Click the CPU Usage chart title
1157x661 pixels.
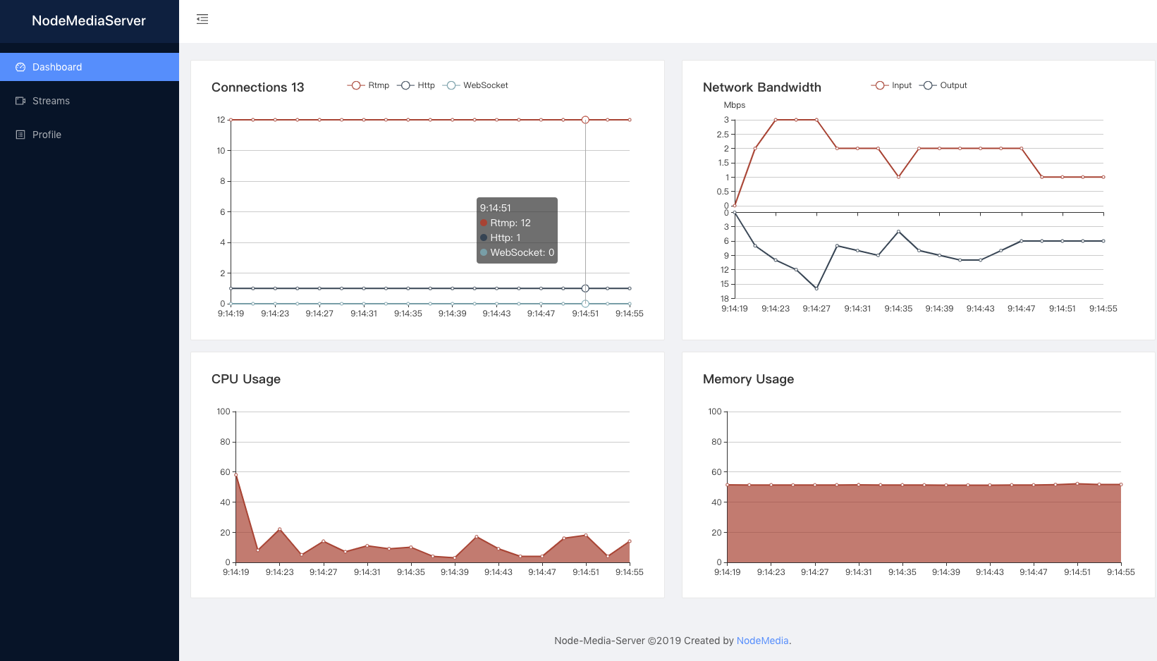(246, 379)
